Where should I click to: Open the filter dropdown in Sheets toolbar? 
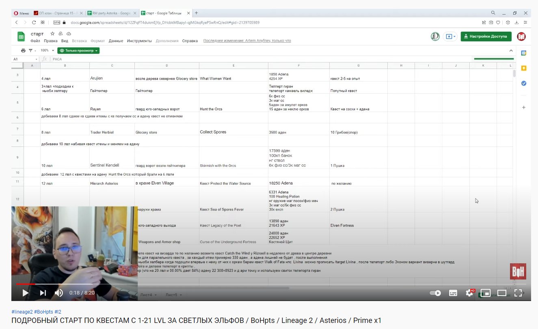point(32,51)
